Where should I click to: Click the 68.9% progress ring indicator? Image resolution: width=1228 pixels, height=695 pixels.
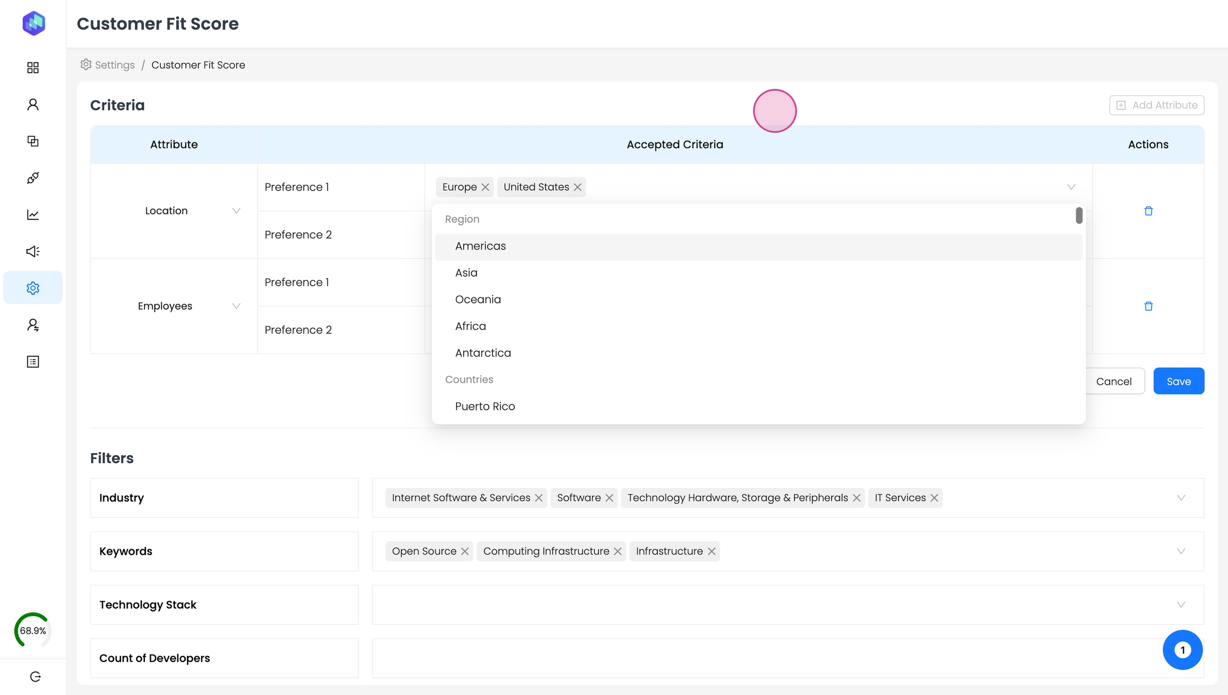[x=33, y=631]
